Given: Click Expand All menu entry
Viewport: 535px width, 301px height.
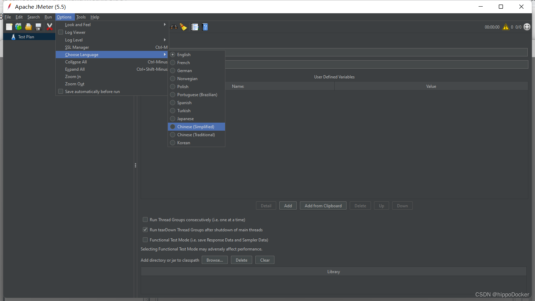Looking at the screenshot, I should click(x=112, y=69).
